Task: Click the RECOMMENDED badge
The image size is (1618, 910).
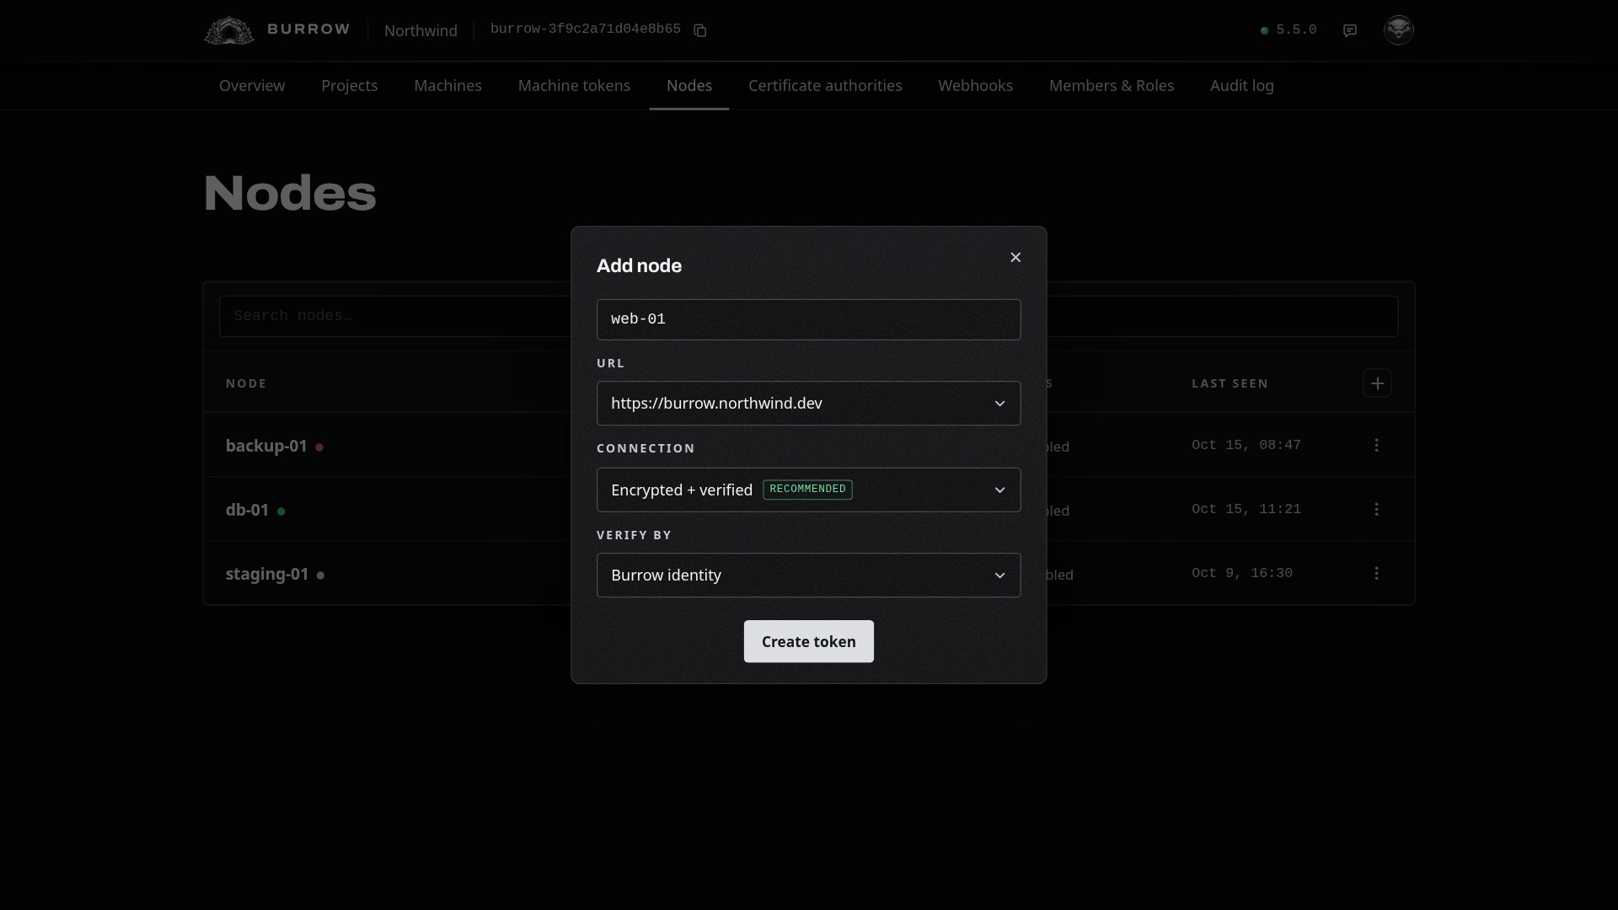Action: (807, 490)
